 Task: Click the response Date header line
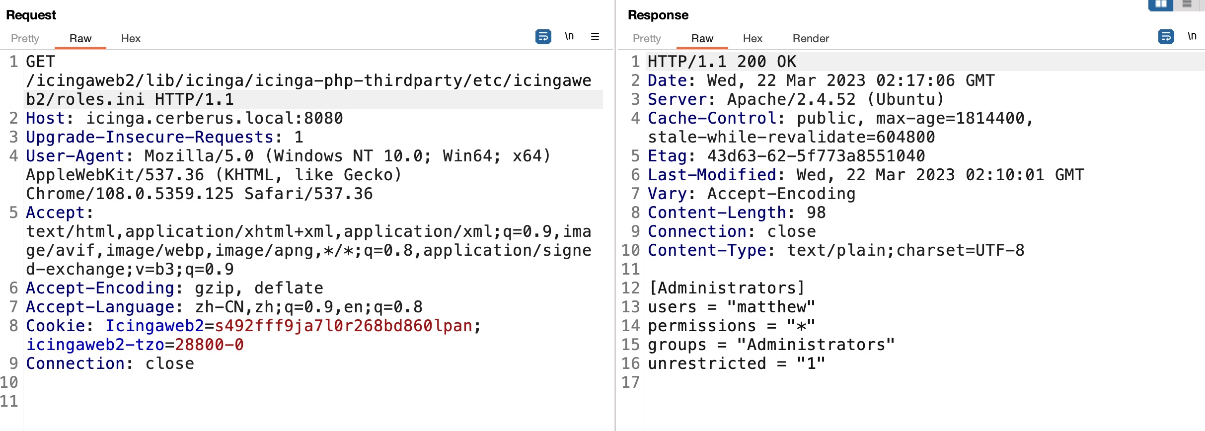[x=821, y=80]
